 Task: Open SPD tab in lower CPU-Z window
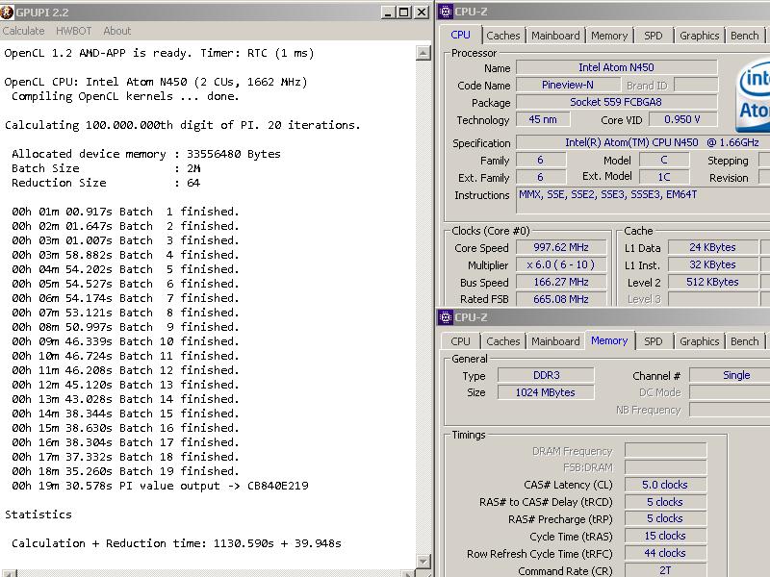point(654,341)
